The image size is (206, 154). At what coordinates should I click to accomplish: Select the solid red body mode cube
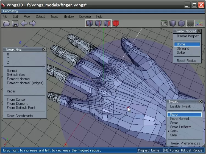pyautogui.click(x=116, y=24)
